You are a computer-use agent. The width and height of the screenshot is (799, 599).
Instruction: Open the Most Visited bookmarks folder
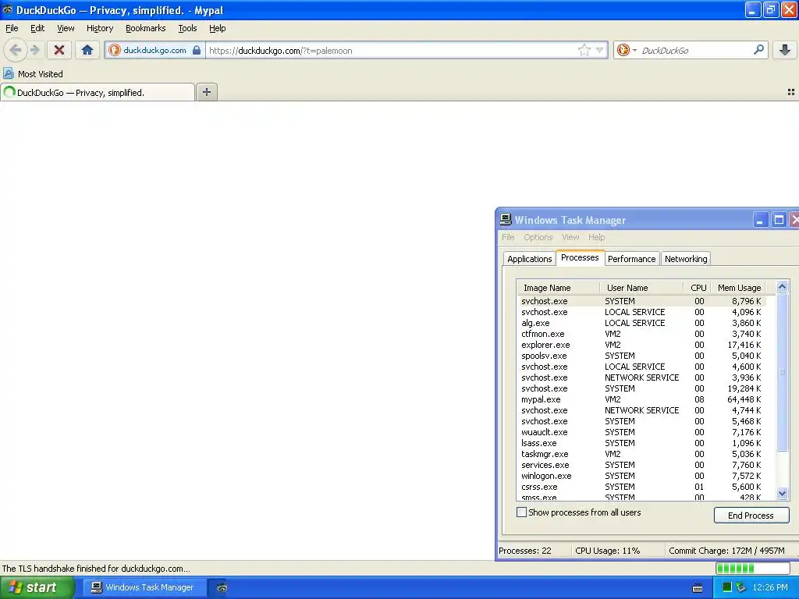tap(33, 74)
